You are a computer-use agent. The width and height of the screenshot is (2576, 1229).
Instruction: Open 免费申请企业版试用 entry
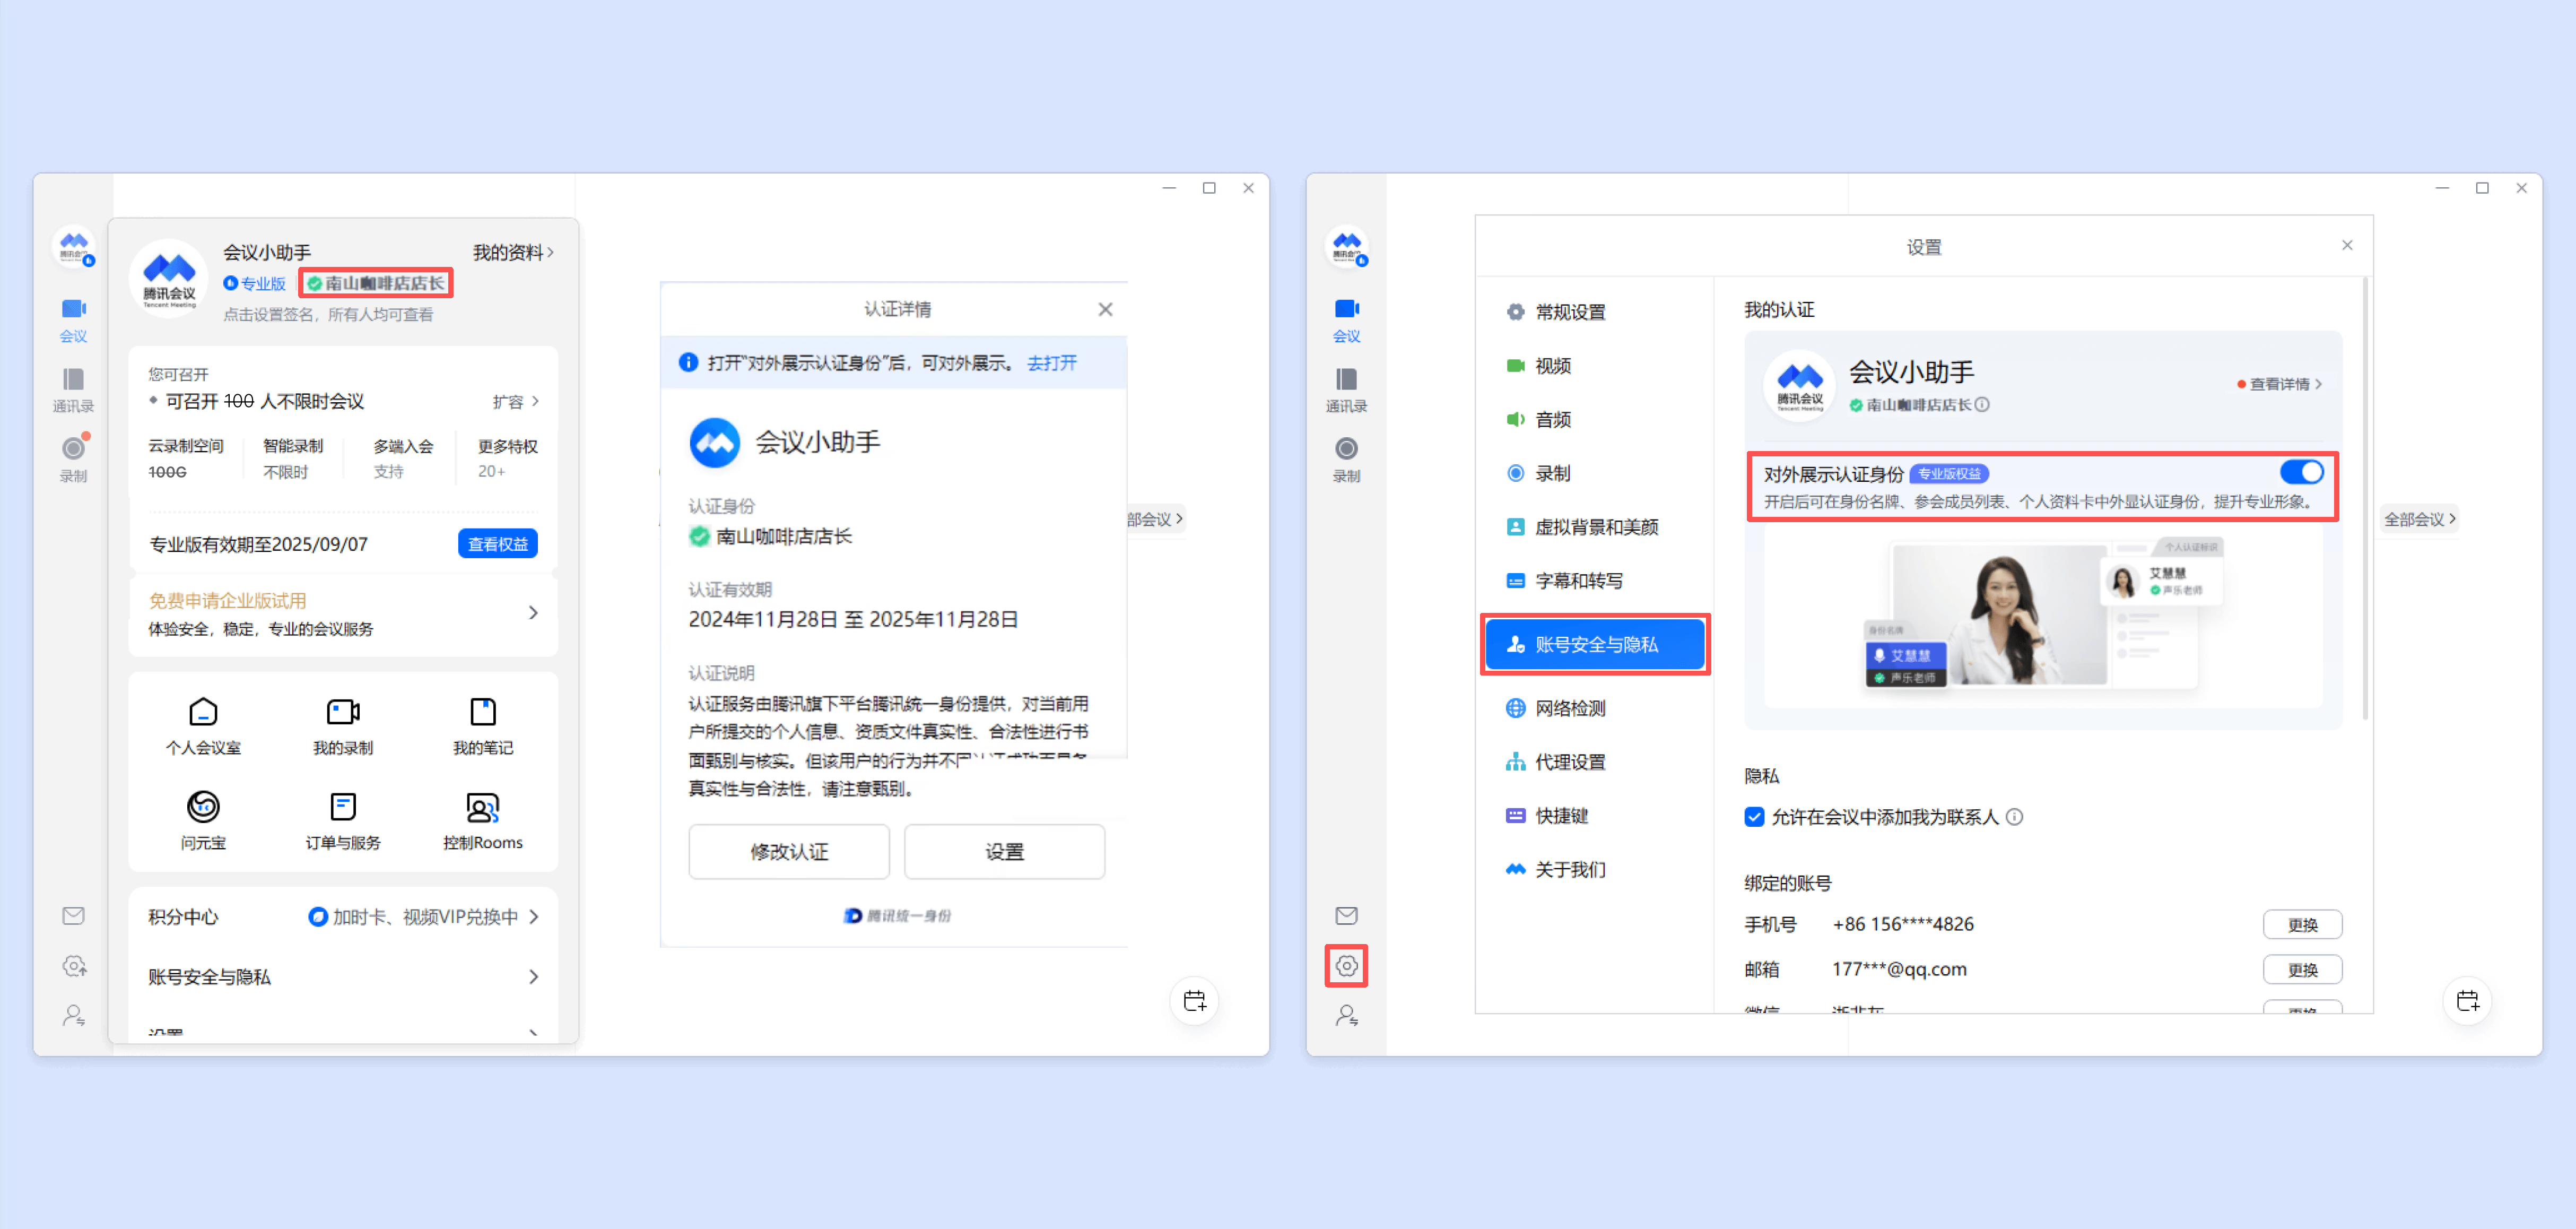pos(343,614)
